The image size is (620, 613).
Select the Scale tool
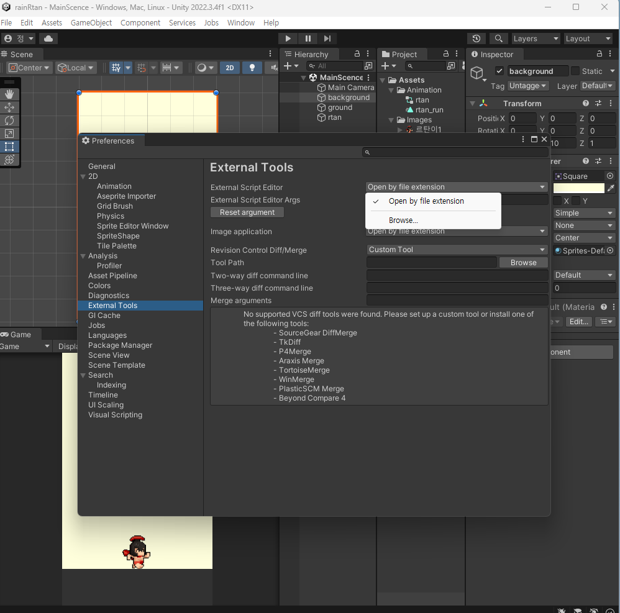(x=9, y=134)
